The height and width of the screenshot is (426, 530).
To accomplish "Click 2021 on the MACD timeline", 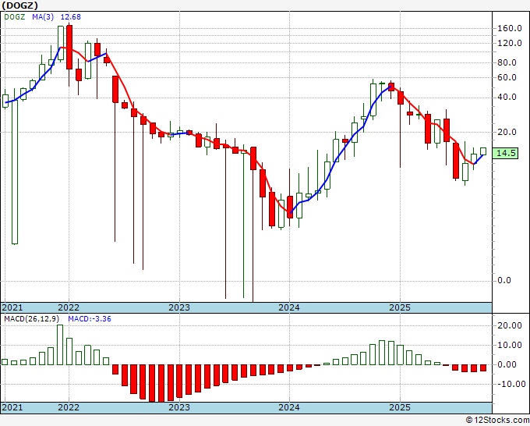I will point(12,407).
